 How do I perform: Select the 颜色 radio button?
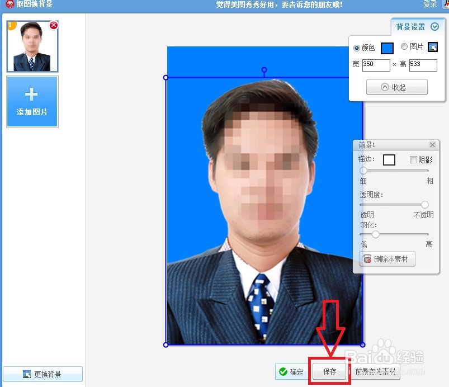point(358,48)
